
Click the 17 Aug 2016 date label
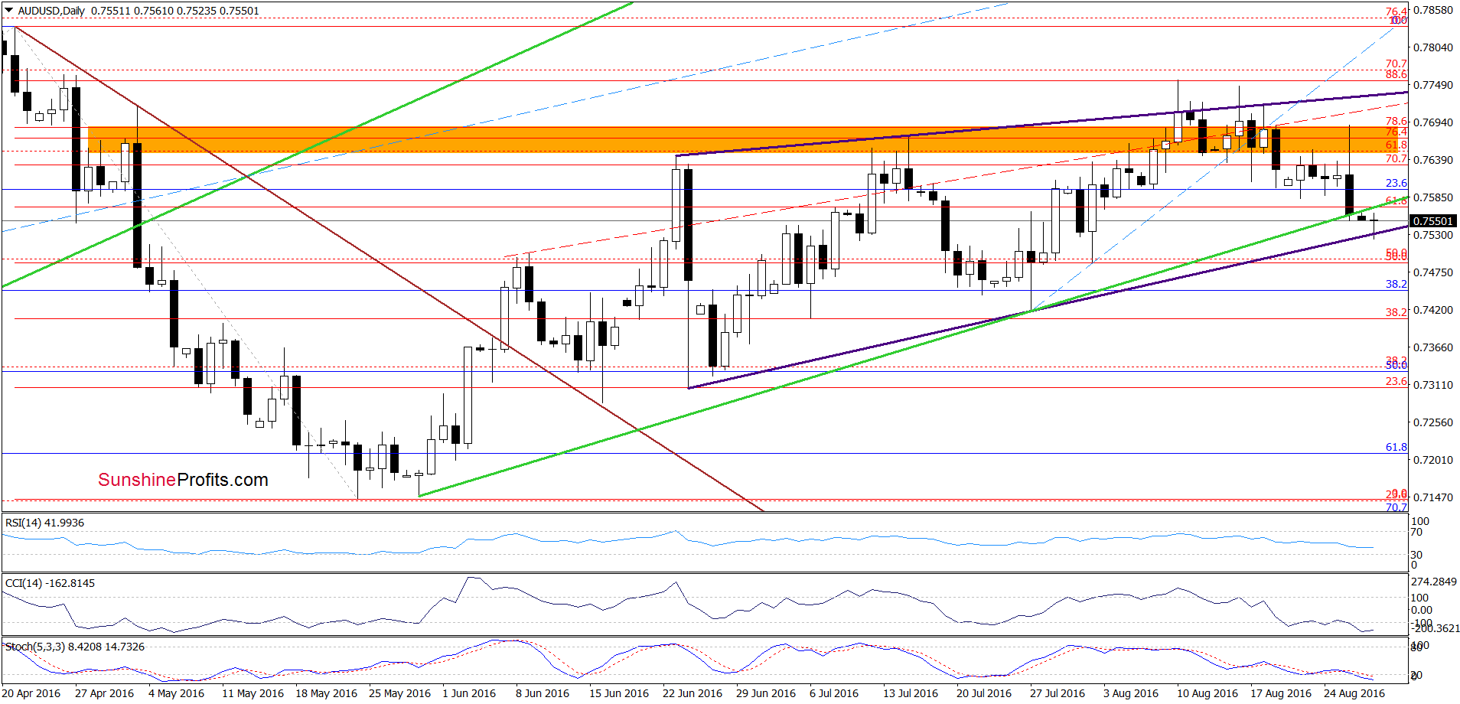coord(1281,693)
